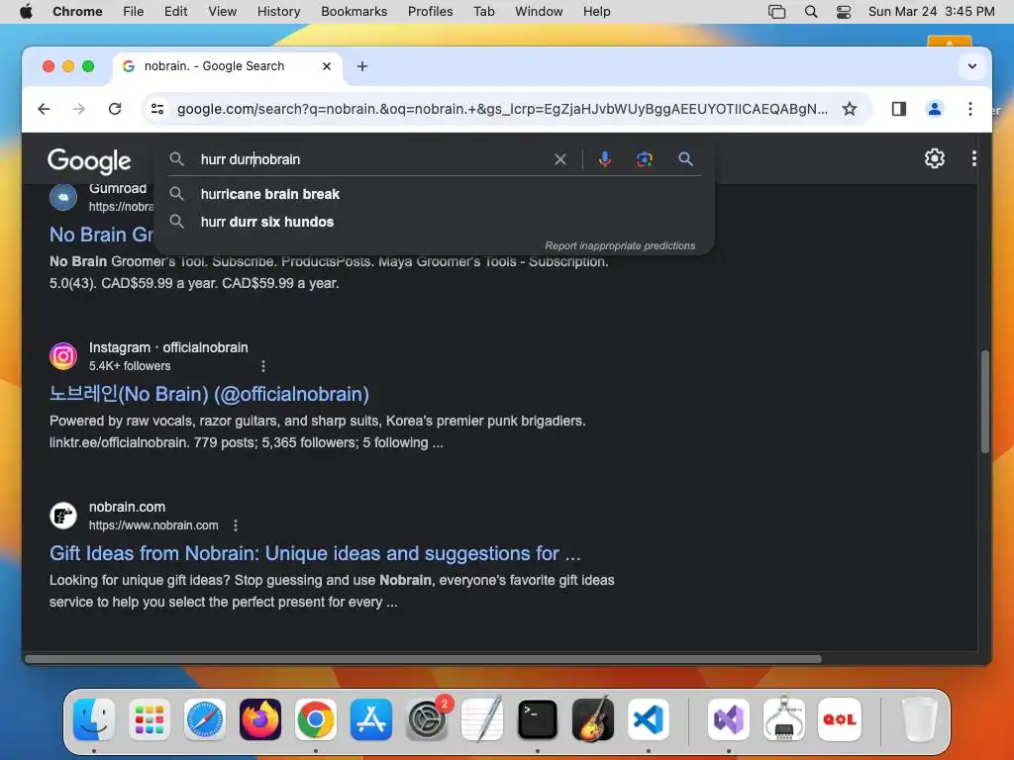
Task: Submit search with blue magnifier icon
Action: point(685,159)
